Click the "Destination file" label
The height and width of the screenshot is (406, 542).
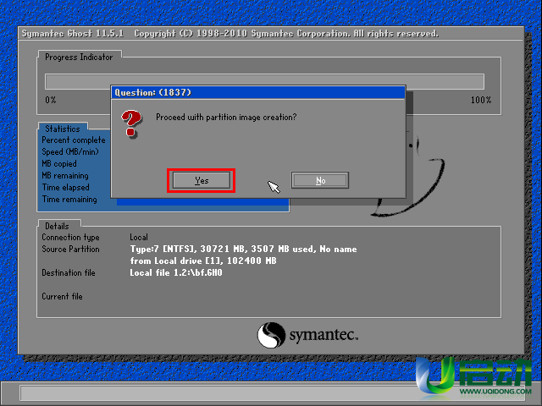[69, 272]
